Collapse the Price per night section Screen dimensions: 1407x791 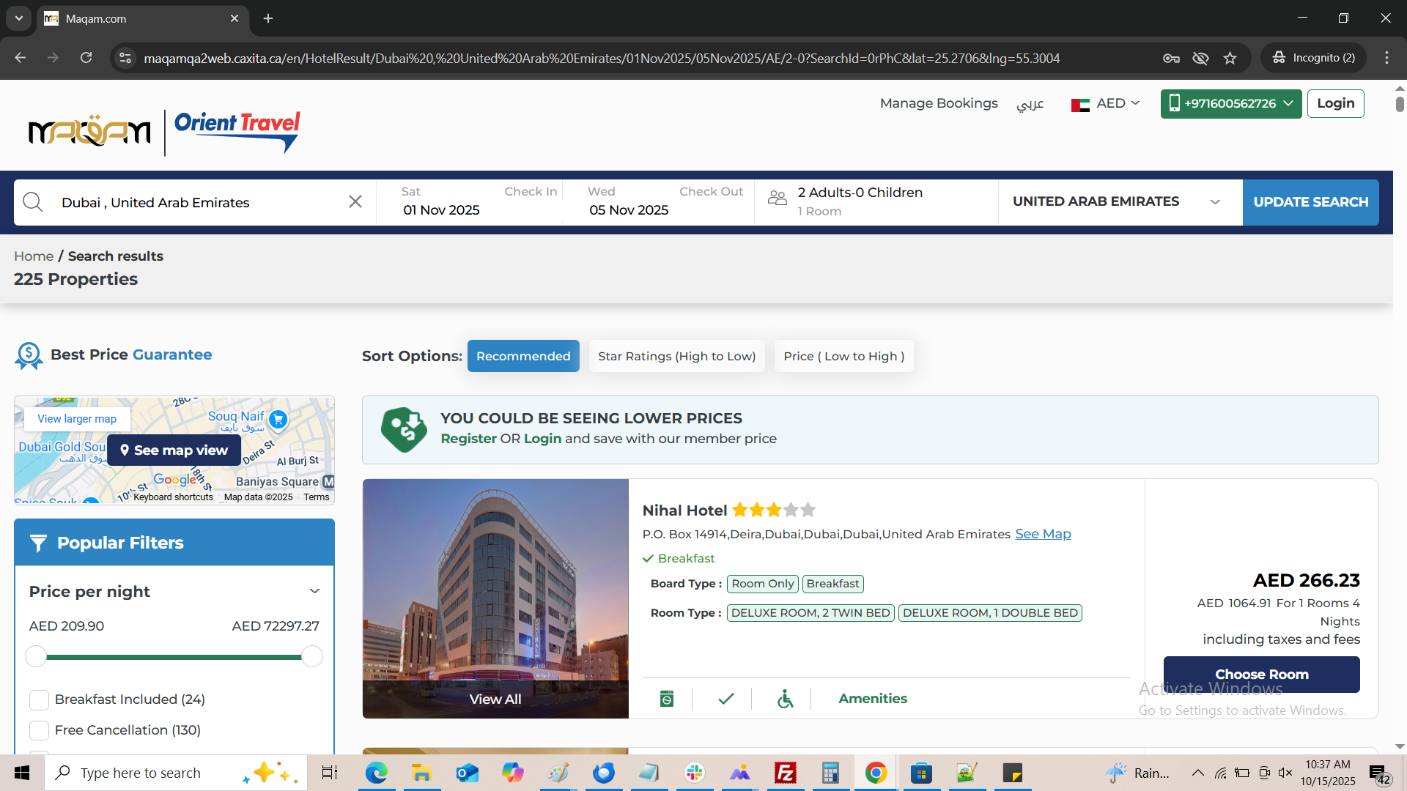tap(314, 591)
